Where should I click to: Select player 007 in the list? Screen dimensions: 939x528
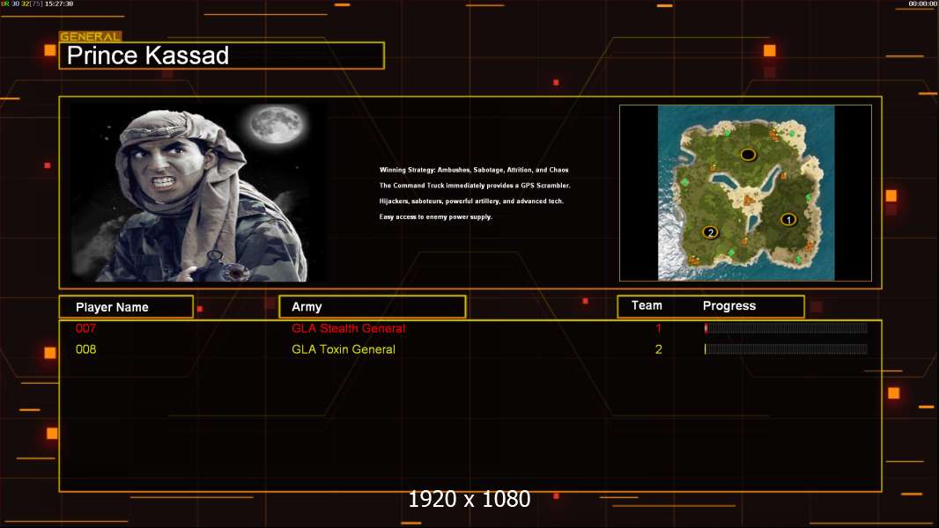coord(85,328)
